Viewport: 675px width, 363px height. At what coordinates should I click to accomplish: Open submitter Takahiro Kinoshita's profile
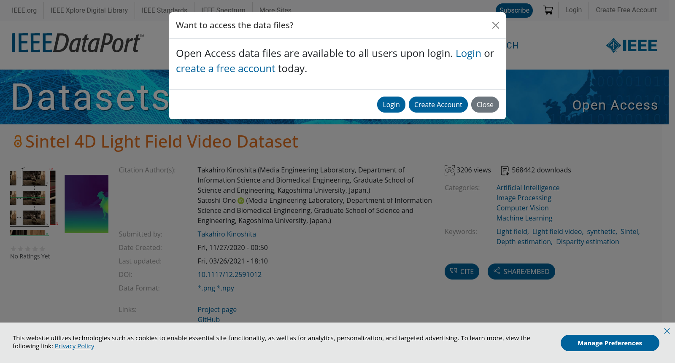click(227, 234)
